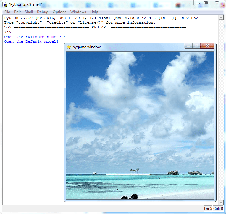Open the Options menu
226x214 pixels.
pos(59,12)
